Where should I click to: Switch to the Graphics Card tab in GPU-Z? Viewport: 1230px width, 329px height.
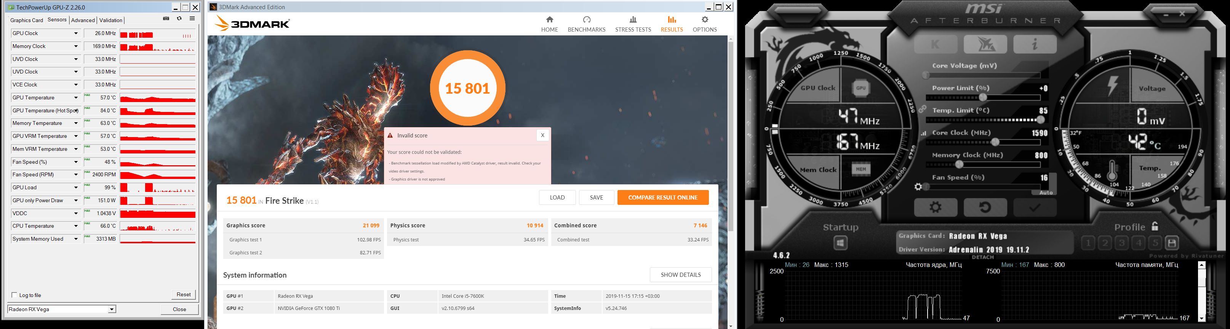[27, 20]
